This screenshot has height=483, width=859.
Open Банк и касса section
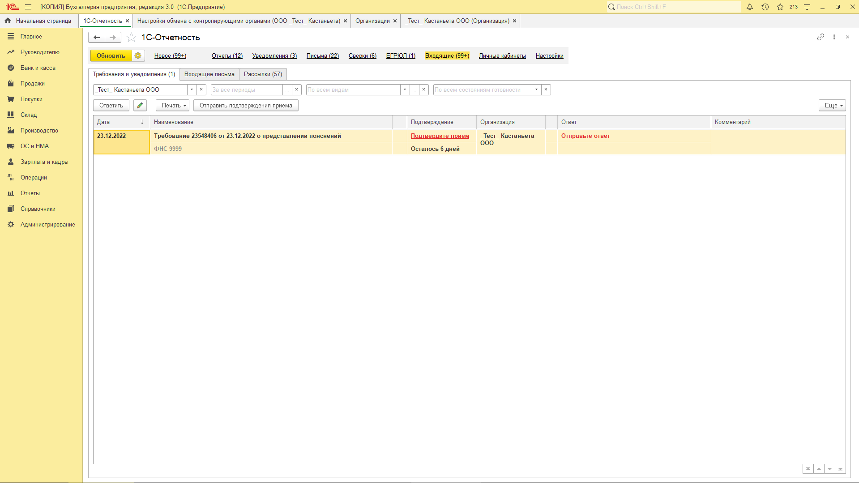coord(38,68)
